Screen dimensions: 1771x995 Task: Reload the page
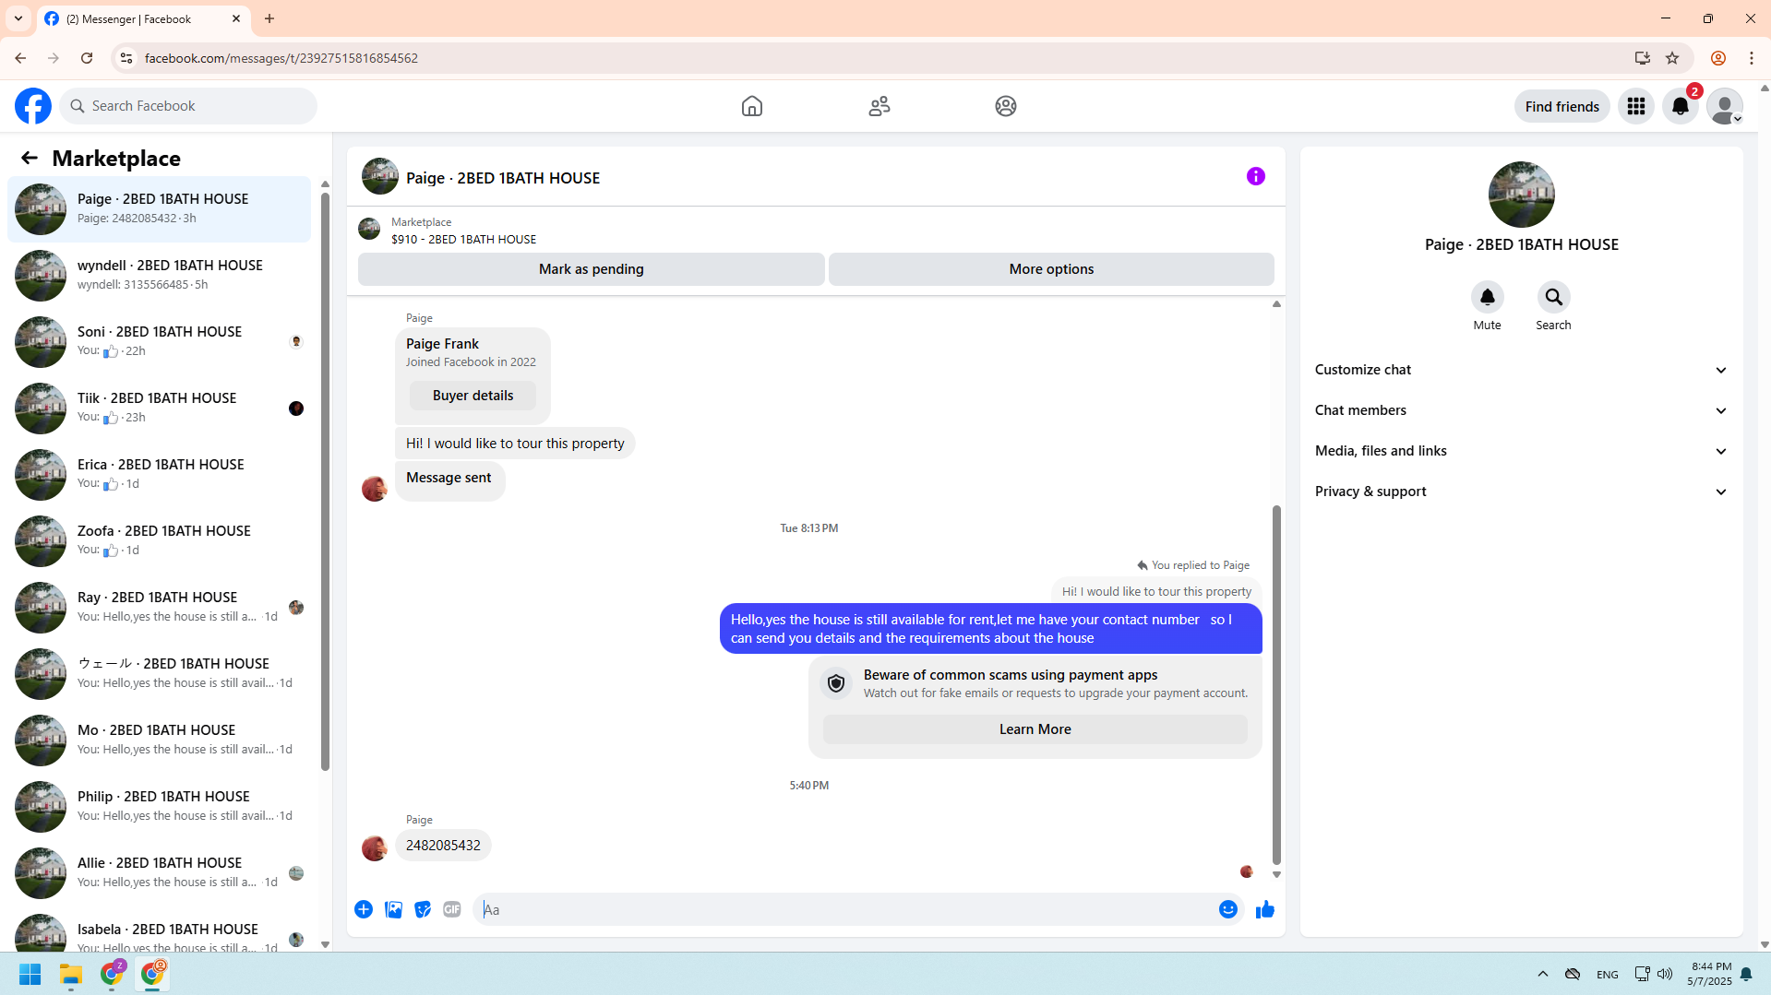tap(87, 58)
